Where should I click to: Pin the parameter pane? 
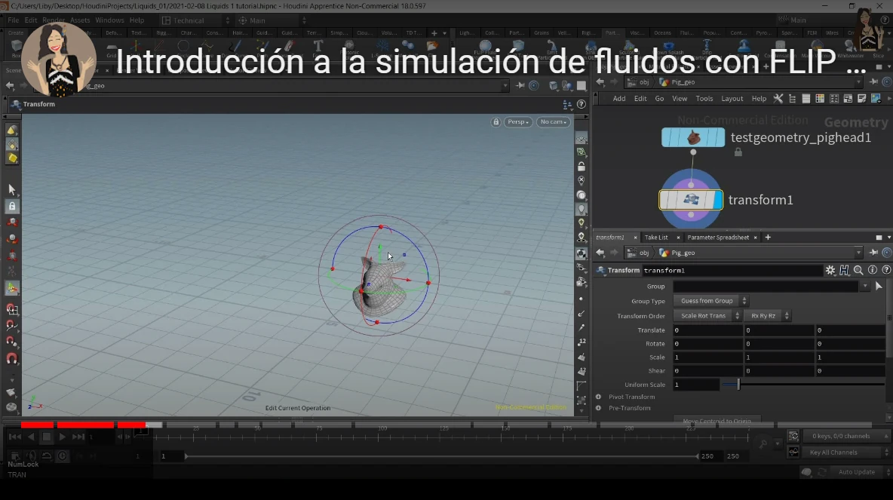pos(873,253)
